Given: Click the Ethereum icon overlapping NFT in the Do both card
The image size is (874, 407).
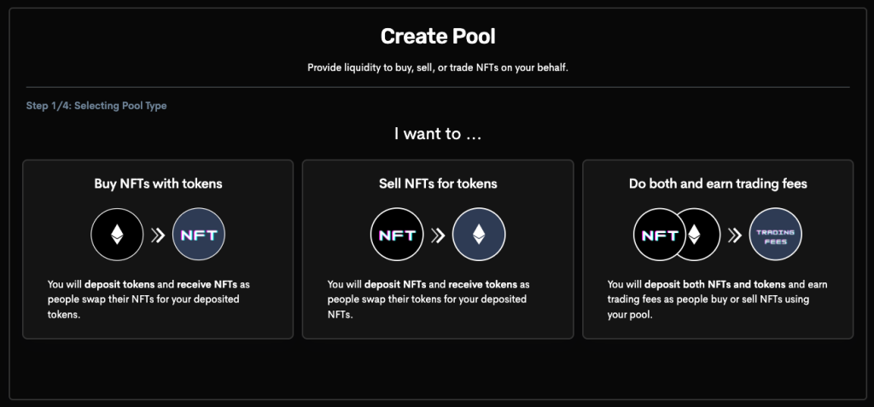Looking at the screenshot, I should pos(695,235).
